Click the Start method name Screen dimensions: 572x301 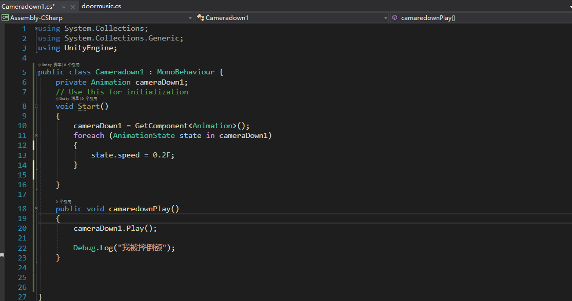[x=88, y=106]
